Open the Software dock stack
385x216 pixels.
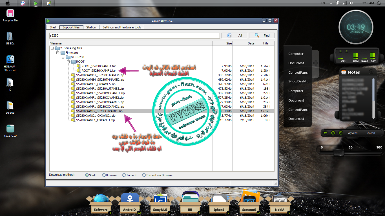[101, 204]
